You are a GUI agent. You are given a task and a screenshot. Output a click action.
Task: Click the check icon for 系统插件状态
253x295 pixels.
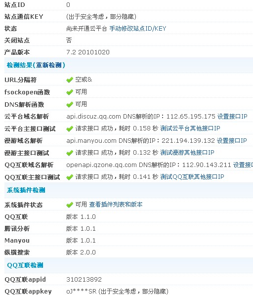pyautogui.click(x=70, y=205)
